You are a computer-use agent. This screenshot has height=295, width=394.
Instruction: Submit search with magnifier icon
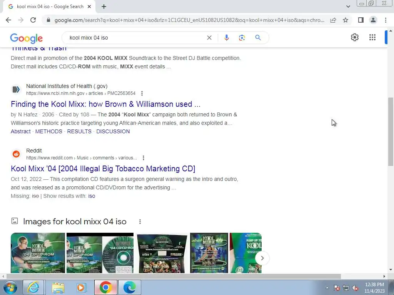[x=258, y=38]
